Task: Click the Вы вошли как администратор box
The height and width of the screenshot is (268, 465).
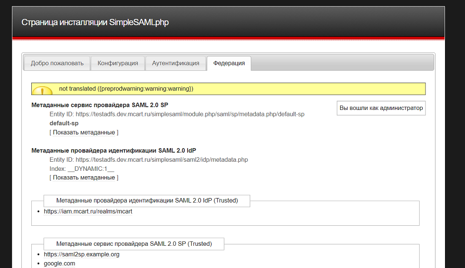Action: [381, 108]
